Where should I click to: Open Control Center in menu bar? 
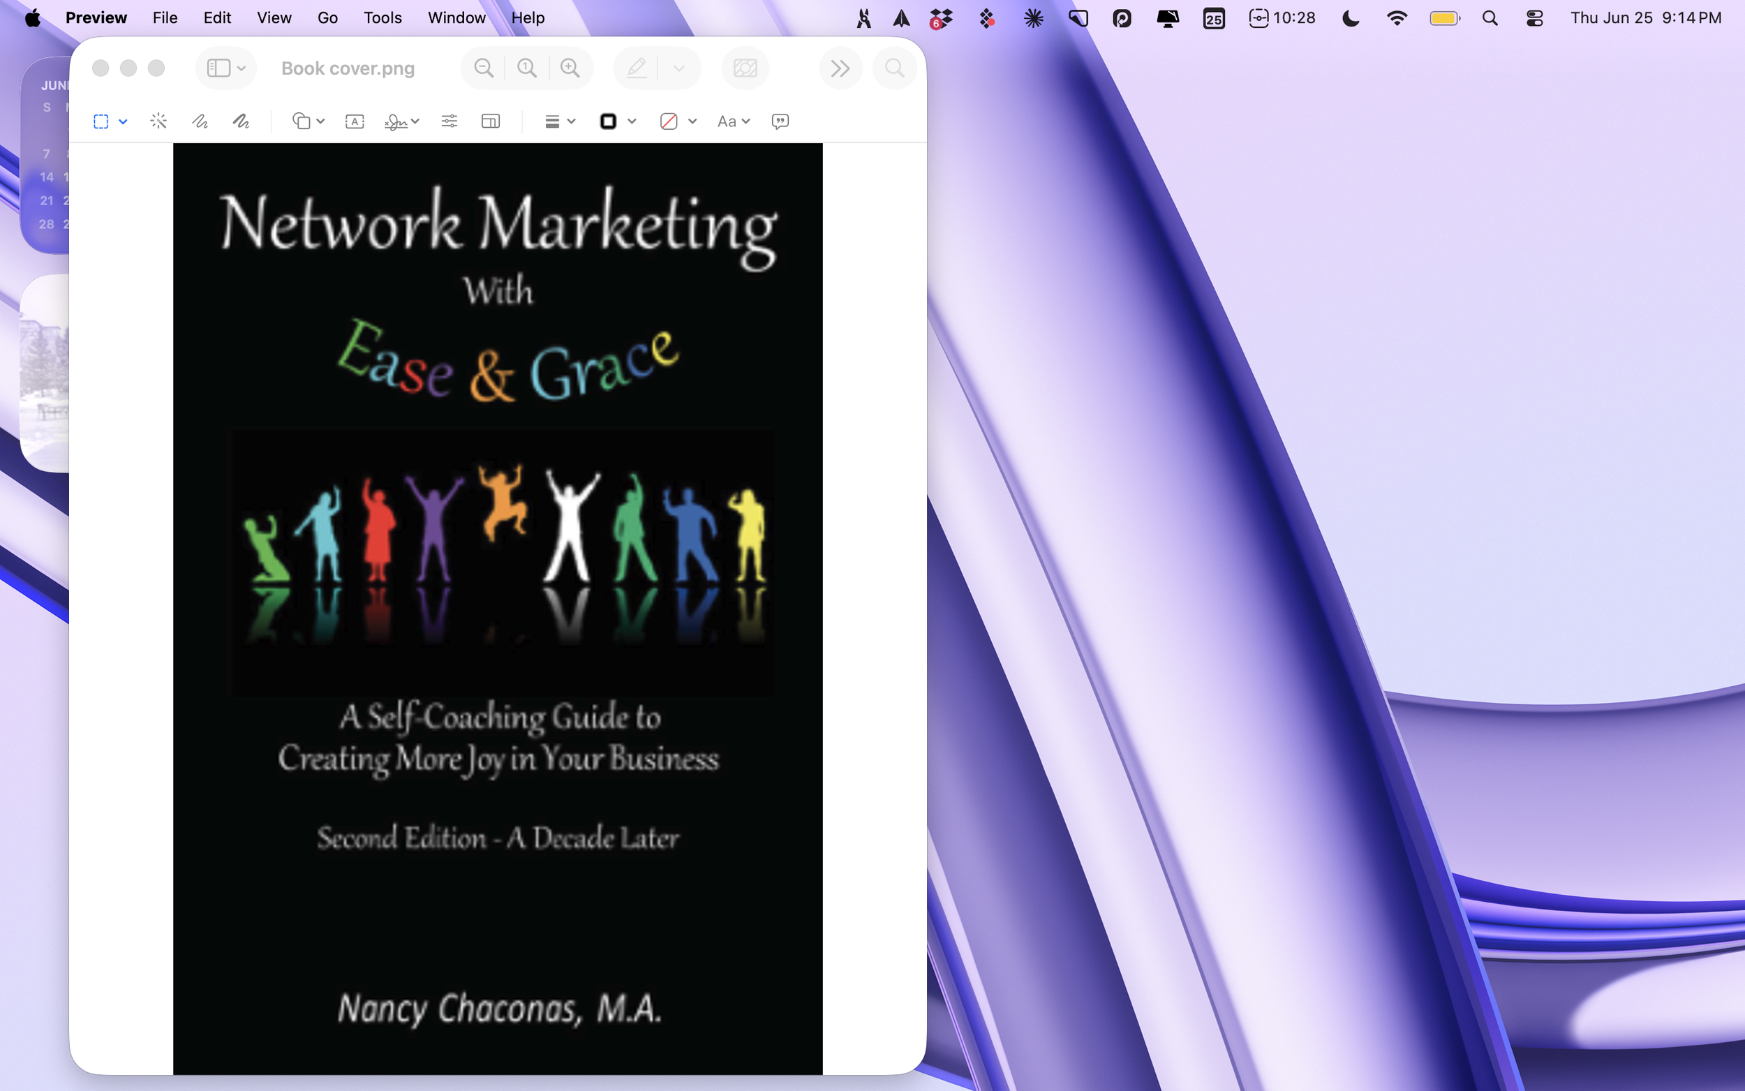click(x=1534, y=18)
